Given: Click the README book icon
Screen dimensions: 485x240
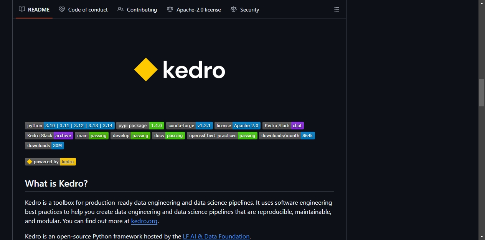Looking at the screenshot, I should (22, 9).
